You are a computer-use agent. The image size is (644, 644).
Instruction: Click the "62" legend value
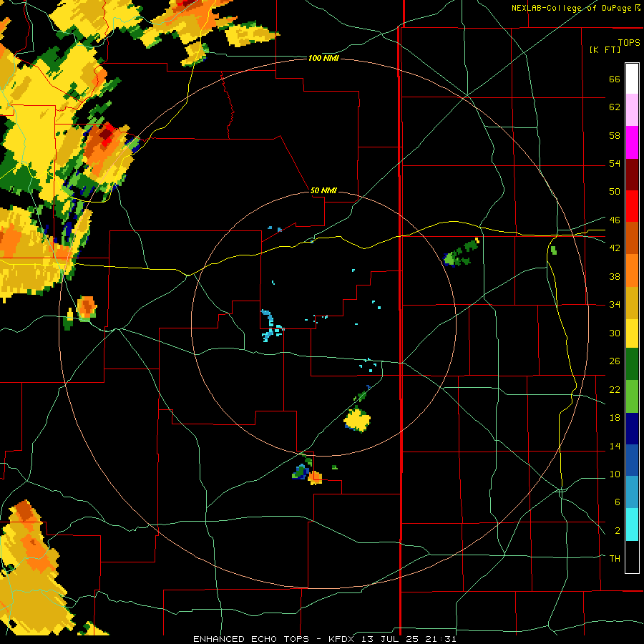coord(615,107)
